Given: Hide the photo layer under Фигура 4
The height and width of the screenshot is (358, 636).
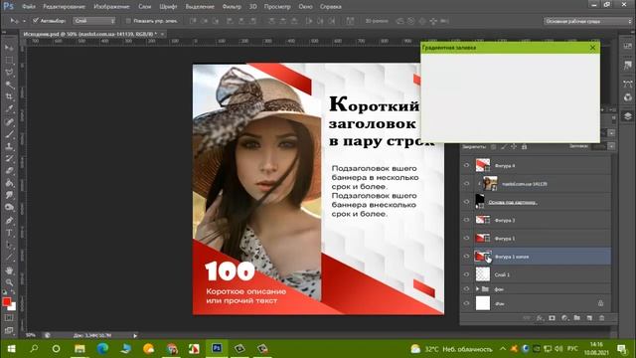Looking at the screenshot, I should pyautogui.click(x=466, y=183).
